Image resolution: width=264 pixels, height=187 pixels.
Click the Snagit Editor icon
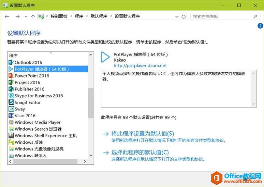(x=11, y=102)
